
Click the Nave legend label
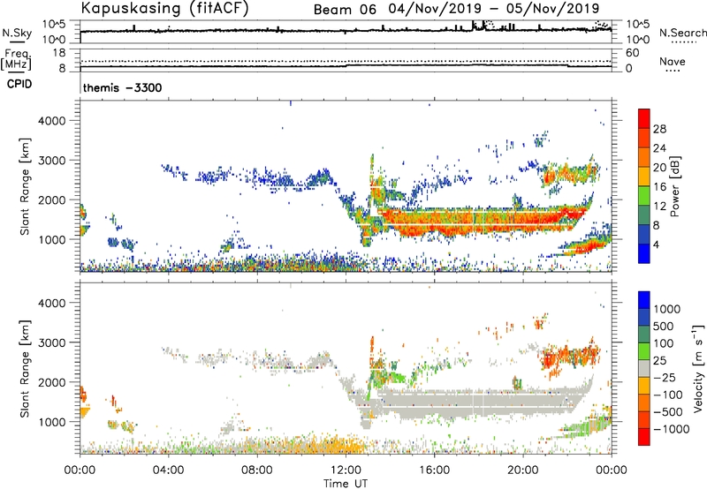673,62
